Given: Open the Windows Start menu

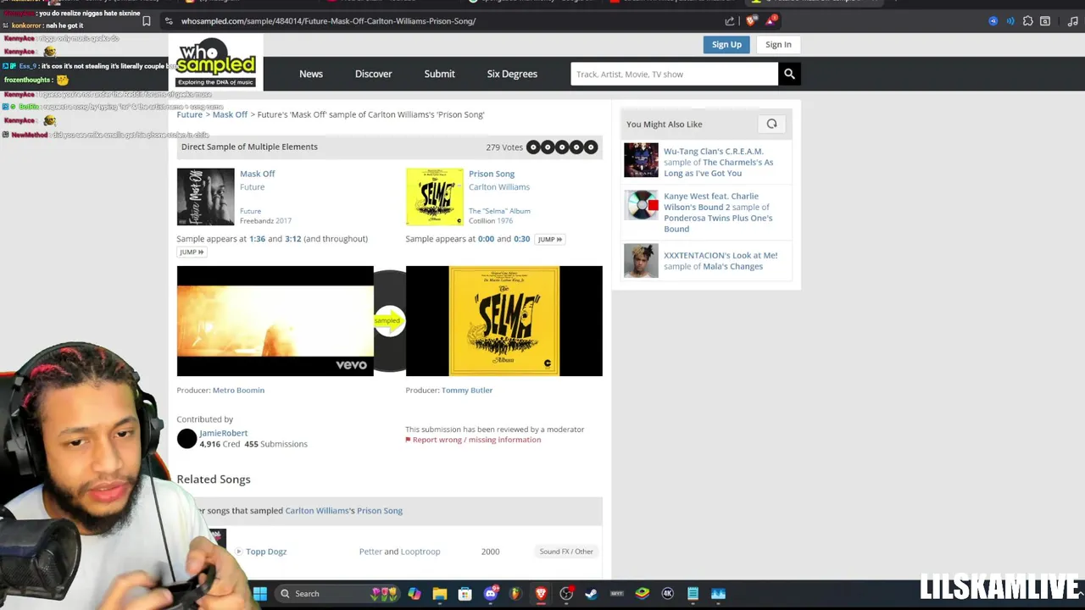Looking at the screenshot, I should [x=260, y=593].
